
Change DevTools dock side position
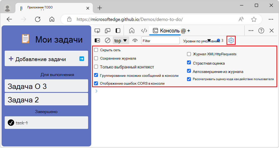click(117, 30)
